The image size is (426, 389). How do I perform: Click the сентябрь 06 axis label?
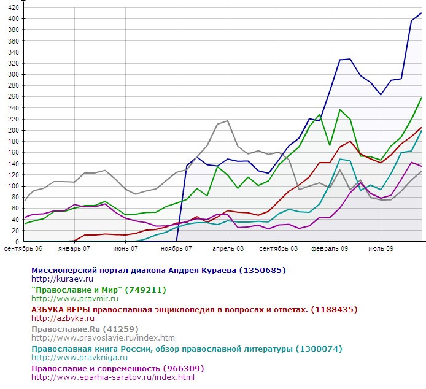pyautogui.click(x=23, y=249)
